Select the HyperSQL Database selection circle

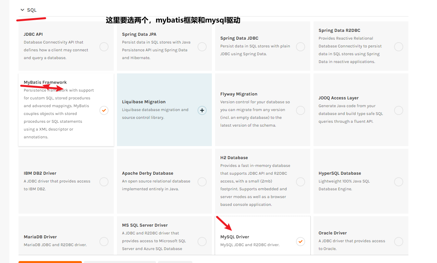coord(398,182)
